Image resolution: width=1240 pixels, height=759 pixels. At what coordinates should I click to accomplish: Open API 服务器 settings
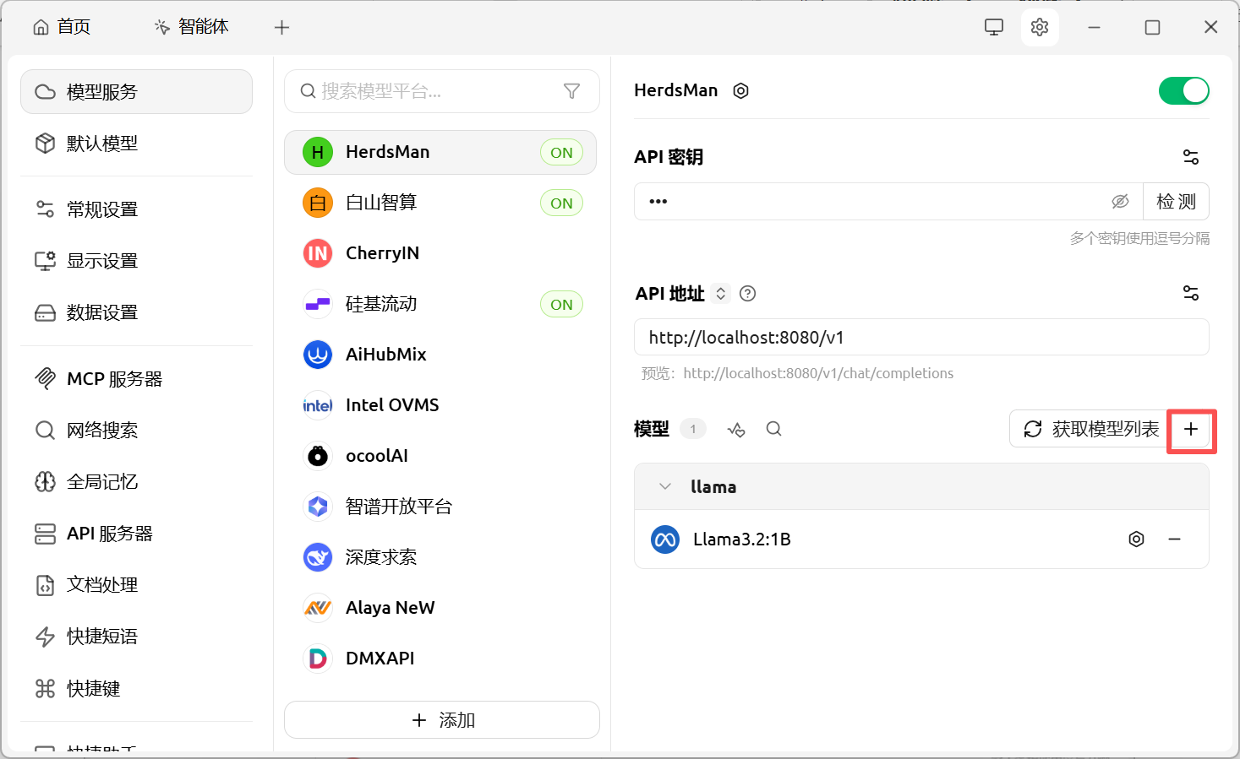136,534
